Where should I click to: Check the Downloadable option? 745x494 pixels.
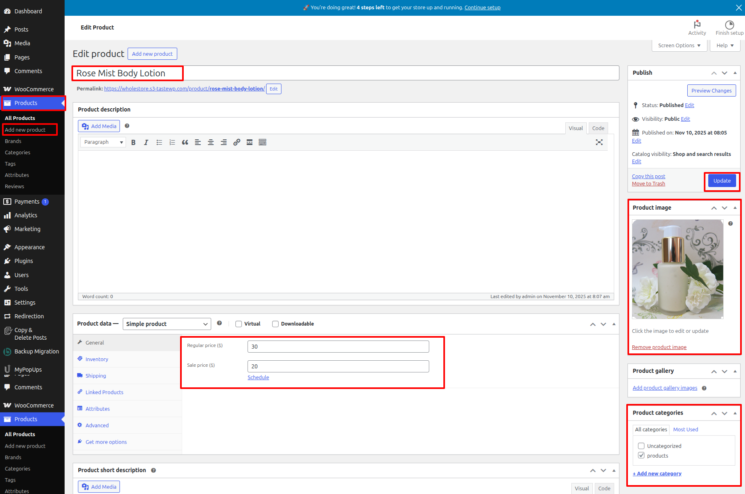tap(275, 324)
